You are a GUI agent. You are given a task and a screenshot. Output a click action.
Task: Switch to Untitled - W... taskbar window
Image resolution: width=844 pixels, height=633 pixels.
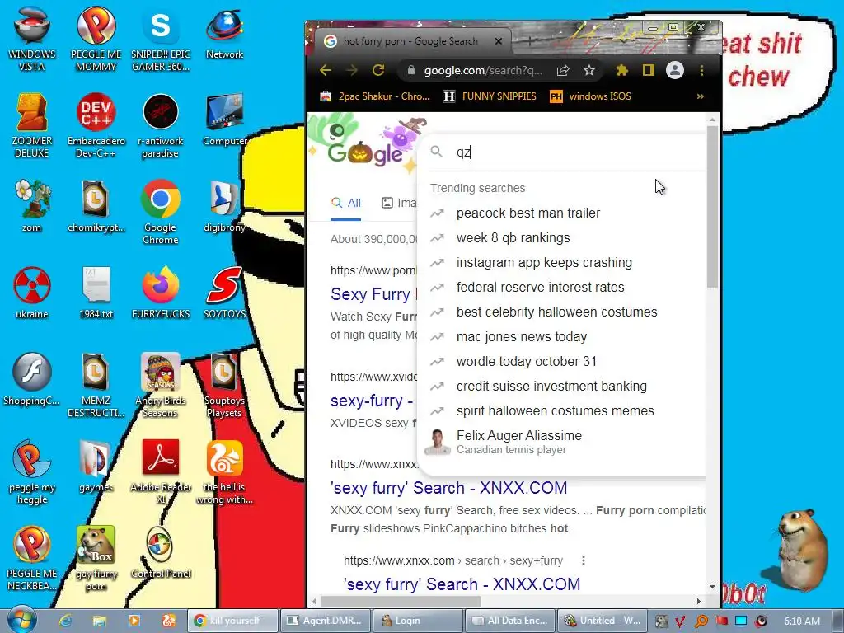(x=603, y=621)
